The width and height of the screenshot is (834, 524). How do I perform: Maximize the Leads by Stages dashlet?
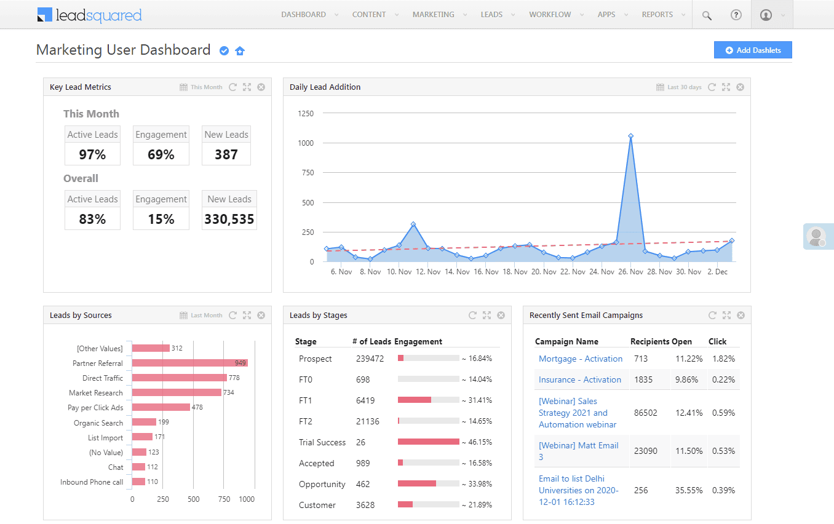pos(486,316)
